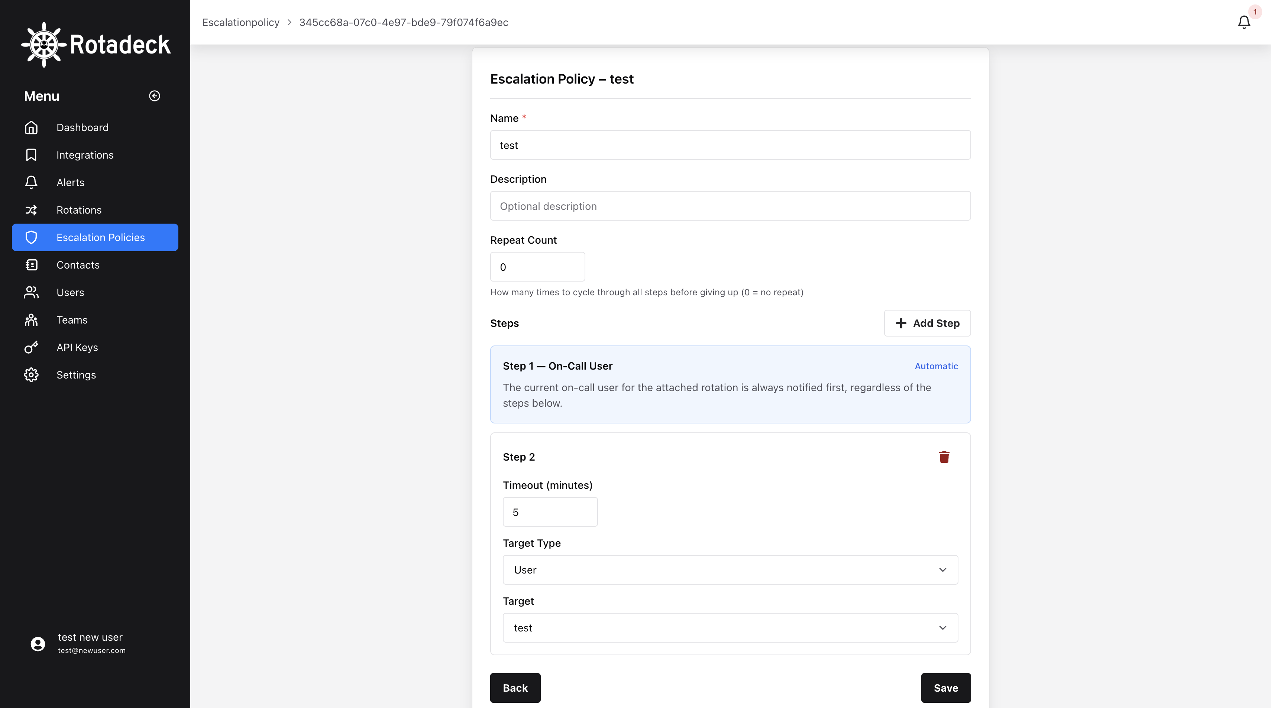Click the Contacts address book icon
Image resolution: width=1271 pixels, height=708 pixels.
pos(31,265)
